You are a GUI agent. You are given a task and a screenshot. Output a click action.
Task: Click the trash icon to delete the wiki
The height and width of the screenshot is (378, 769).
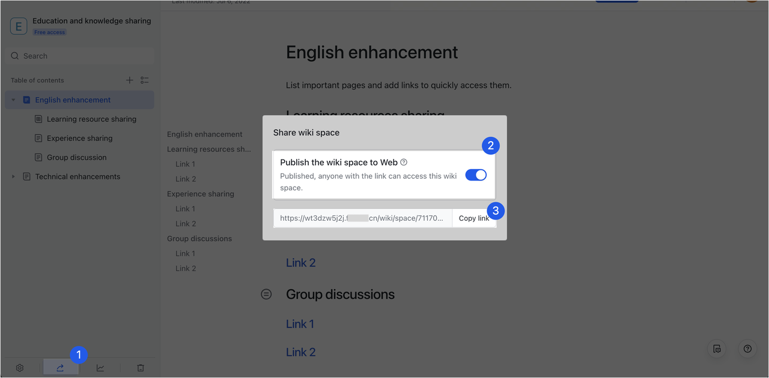click(x=140, y=367)
